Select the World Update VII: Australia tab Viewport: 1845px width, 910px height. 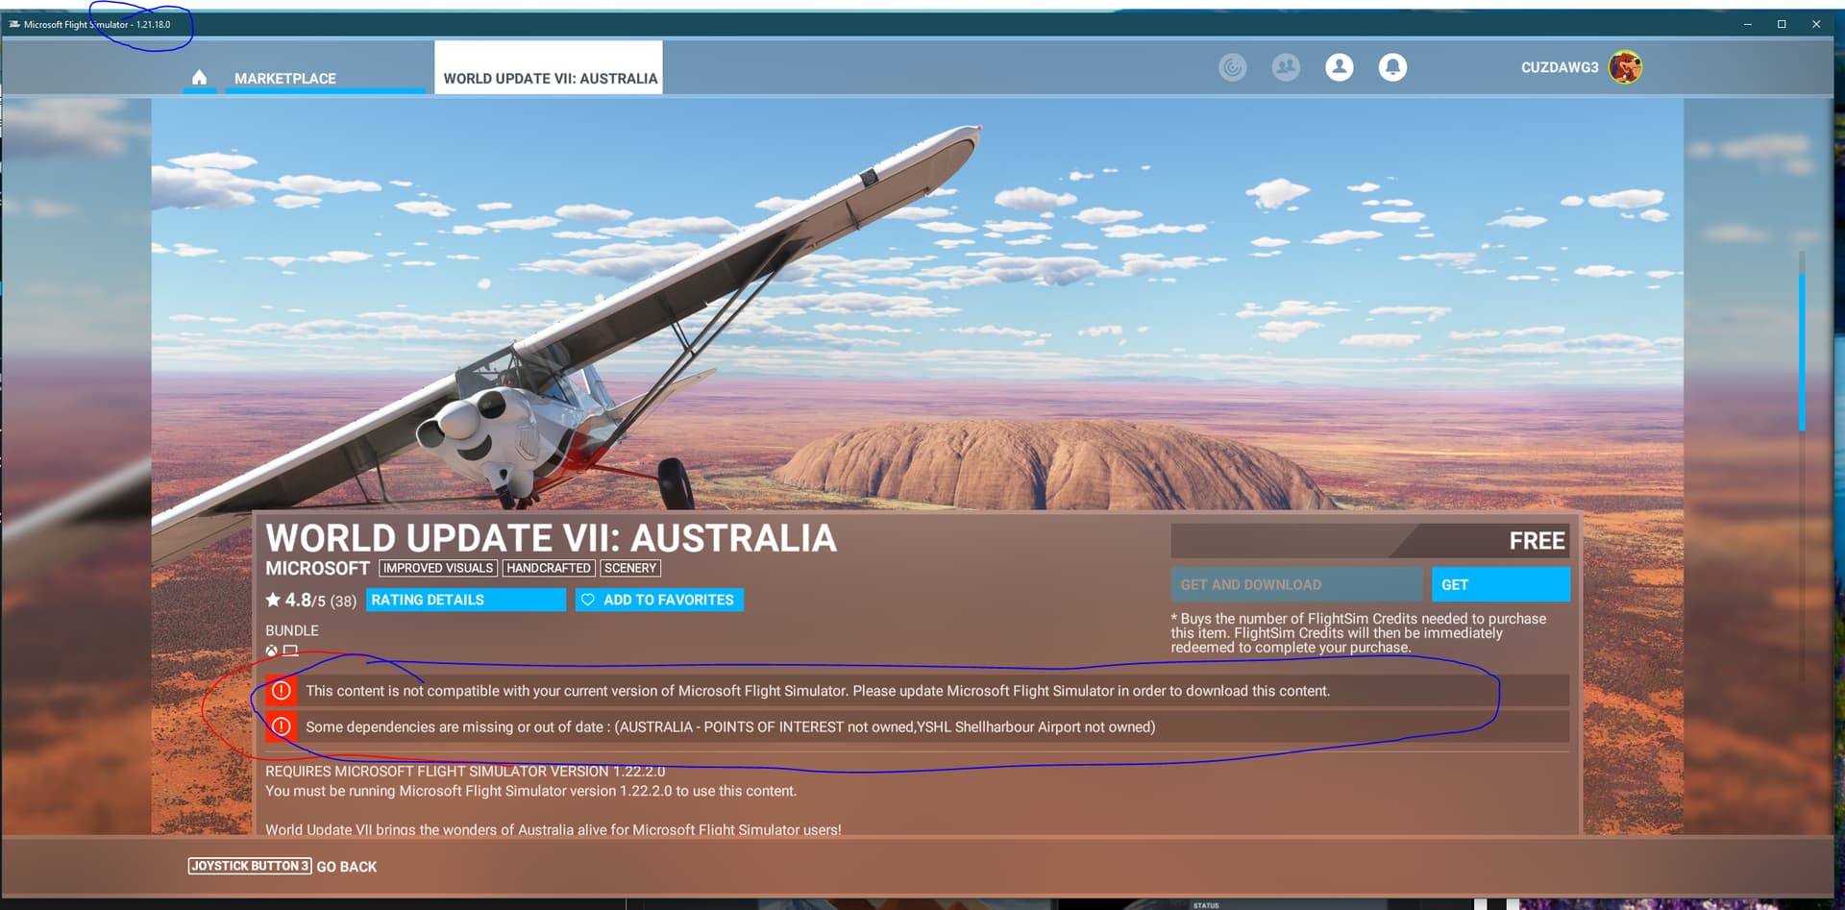click(550, 79)
